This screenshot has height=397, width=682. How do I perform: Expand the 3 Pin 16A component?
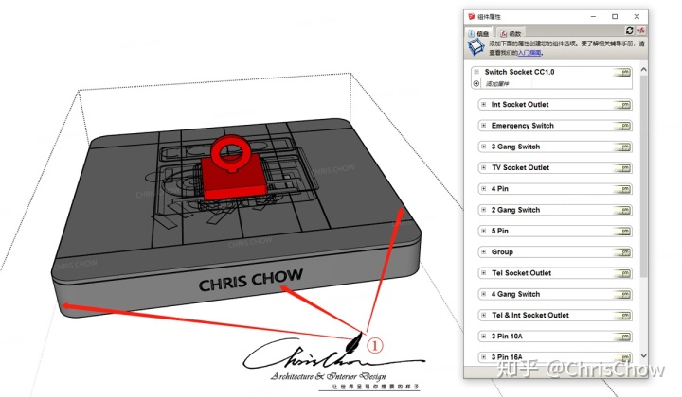[x=483, y=357]
